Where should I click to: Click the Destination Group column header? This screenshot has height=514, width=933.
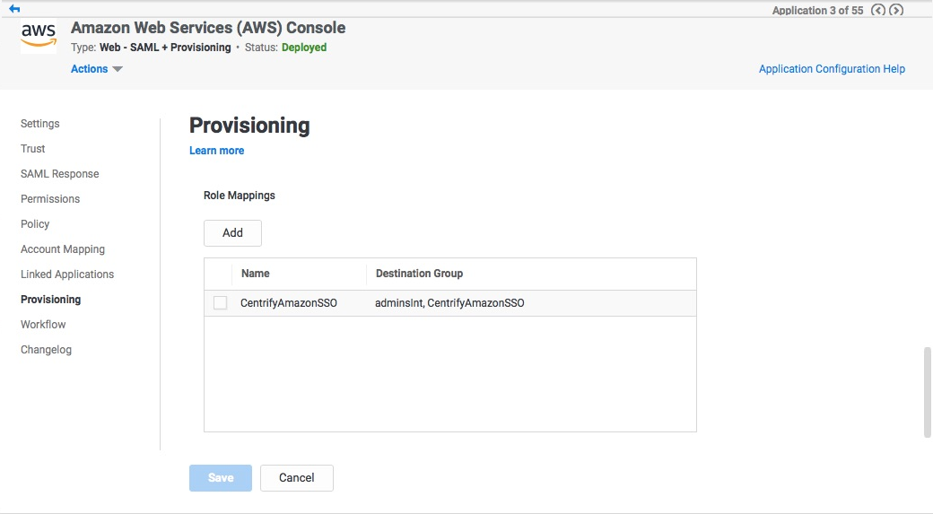click(531, 274)
